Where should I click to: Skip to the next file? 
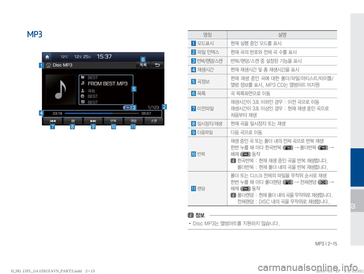[x=93, y=121]
